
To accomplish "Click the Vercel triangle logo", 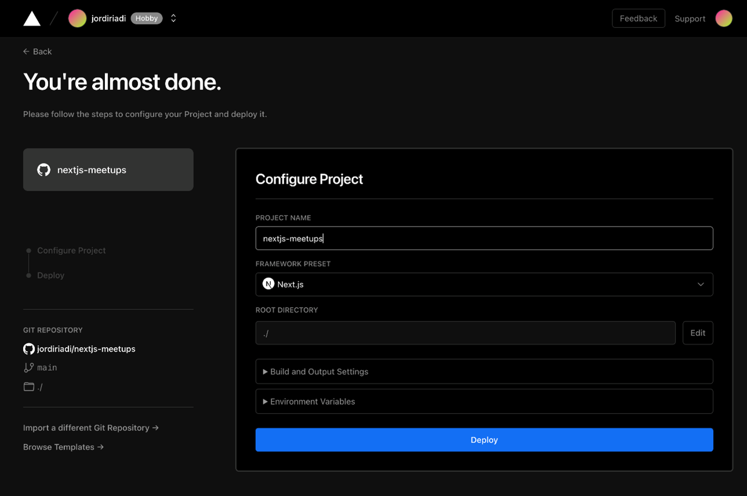I will coord(31,18).
